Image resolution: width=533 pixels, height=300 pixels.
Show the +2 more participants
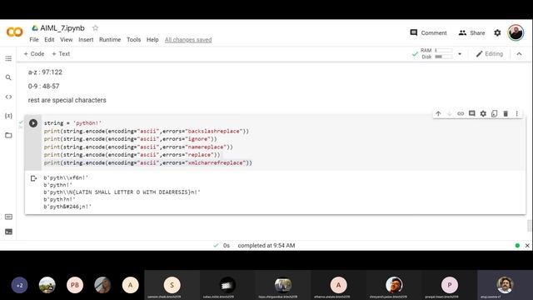point(19,285)
